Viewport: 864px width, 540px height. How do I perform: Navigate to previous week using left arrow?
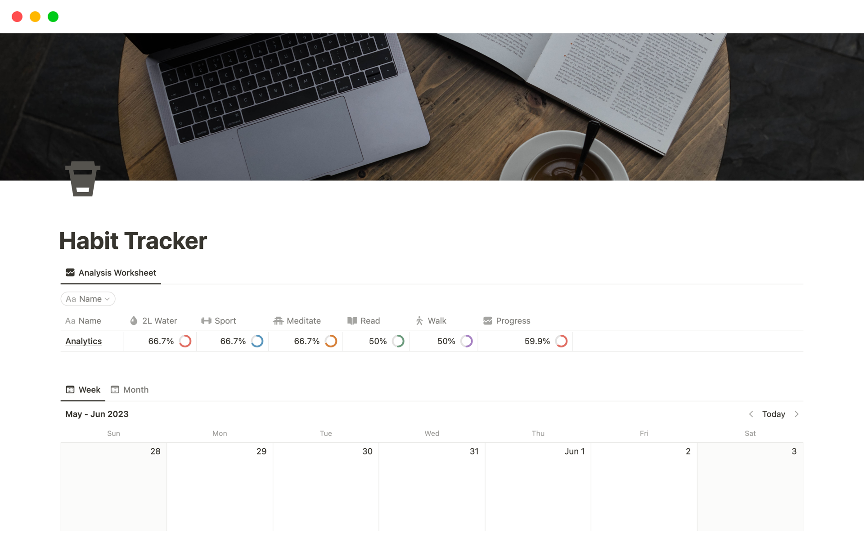pos(751,414)
